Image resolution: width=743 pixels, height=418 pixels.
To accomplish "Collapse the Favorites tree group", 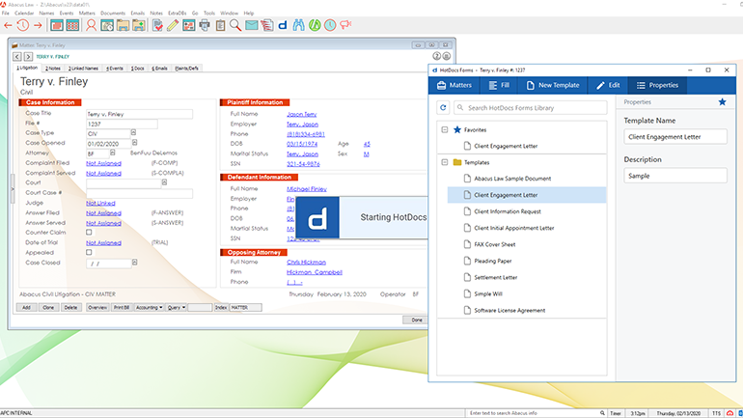I will 445,129.
